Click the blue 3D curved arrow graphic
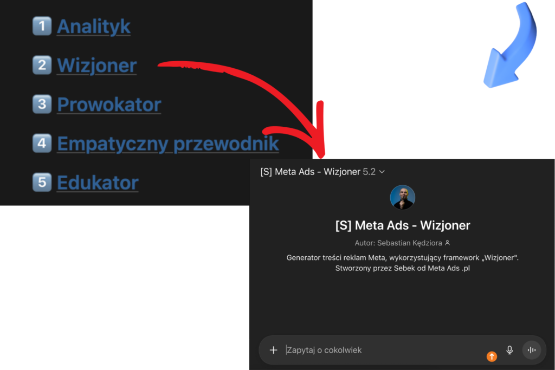 pyautogui.click(x=510, y=45)
